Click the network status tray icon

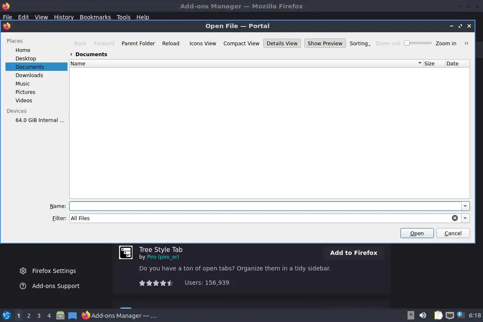pos(450,315)
